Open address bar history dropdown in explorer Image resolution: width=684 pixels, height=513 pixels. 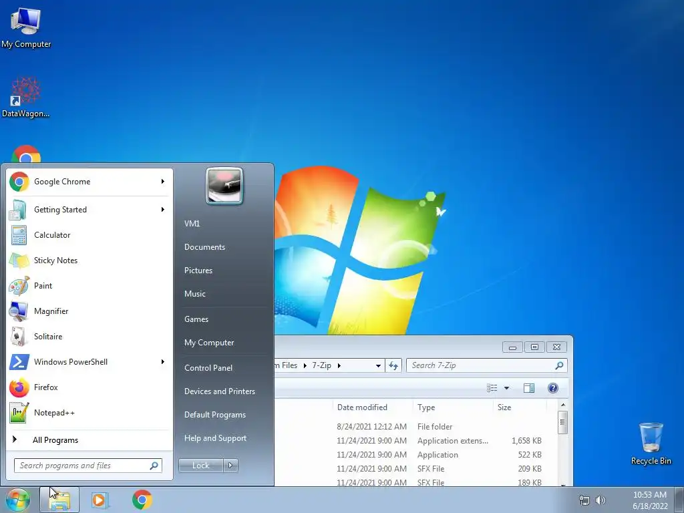378,365
